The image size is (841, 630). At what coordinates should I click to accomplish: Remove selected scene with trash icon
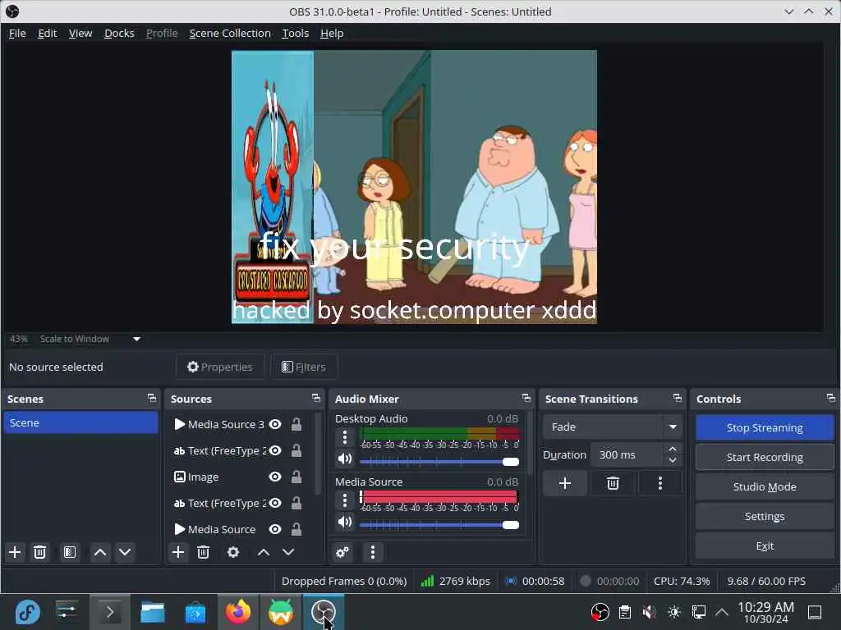pos(39,552)
